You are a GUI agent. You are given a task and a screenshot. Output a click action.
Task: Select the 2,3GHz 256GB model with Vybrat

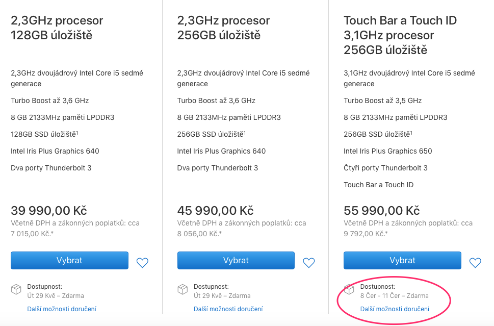pyautogui.click(x=236, y=260)
